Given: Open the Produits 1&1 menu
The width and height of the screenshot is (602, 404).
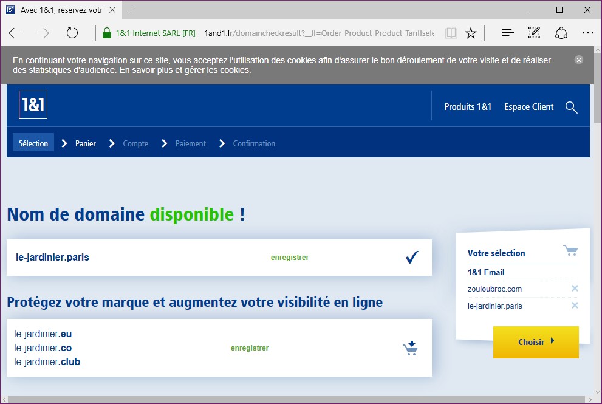Looking at the screenshot, I should [x=468, y=107].
